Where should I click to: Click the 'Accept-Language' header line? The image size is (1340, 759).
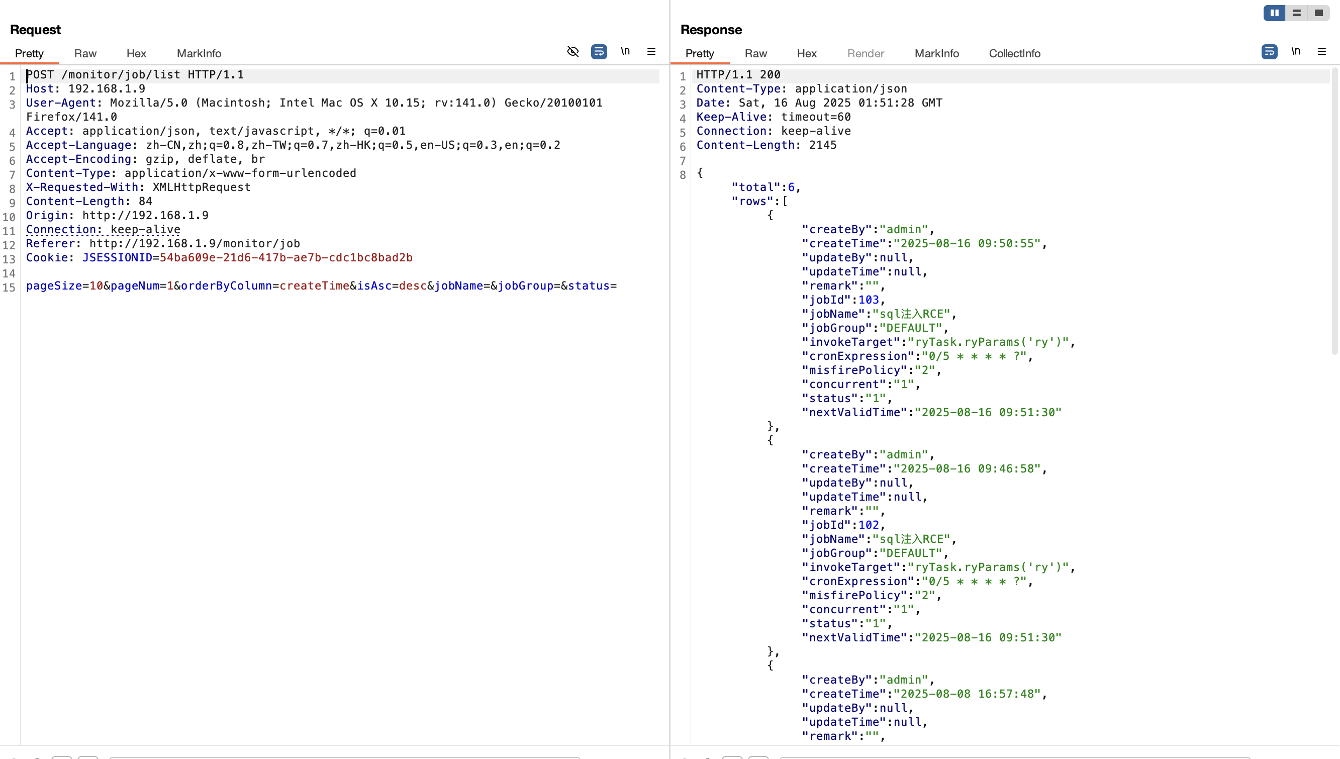point(293,145)
